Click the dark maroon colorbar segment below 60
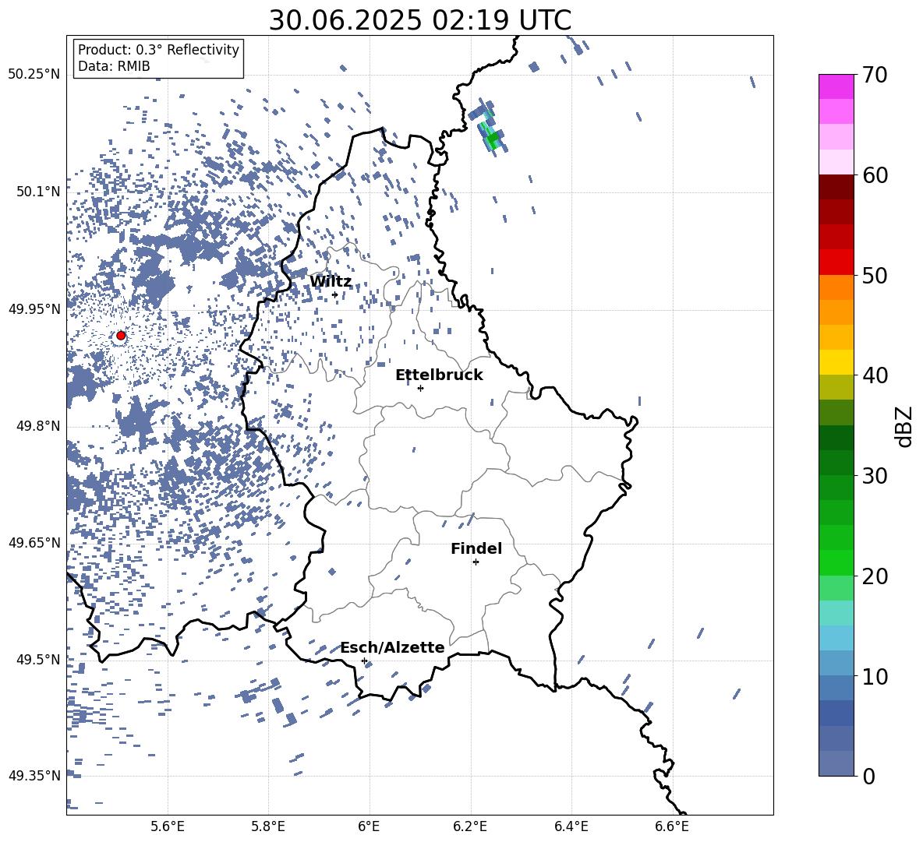This screenshot has height=842, width=923. pos(836,187)
